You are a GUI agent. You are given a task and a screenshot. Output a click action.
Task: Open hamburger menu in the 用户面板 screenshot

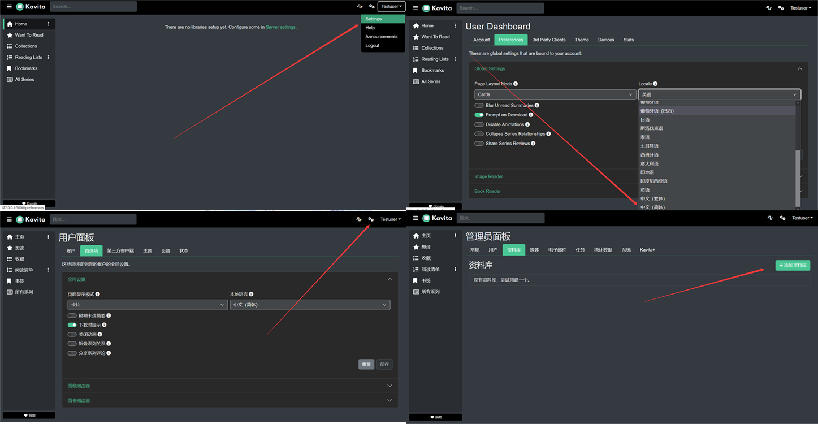[8, 219]
